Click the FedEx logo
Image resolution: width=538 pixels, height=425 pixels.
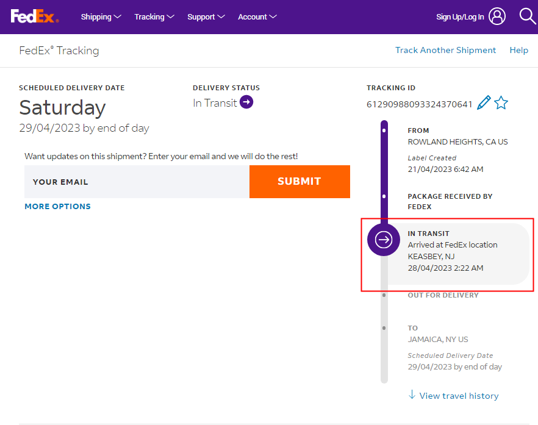tap(34, 16)
